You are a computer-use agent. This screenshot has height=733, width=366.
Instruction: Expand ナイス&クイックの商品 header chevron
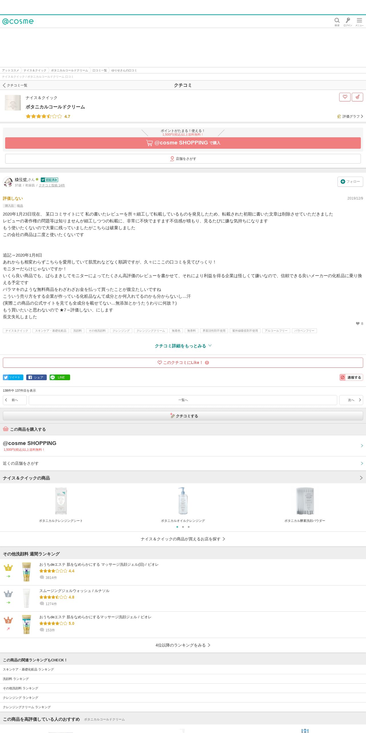pyautogui.click(x=361, y=478)
